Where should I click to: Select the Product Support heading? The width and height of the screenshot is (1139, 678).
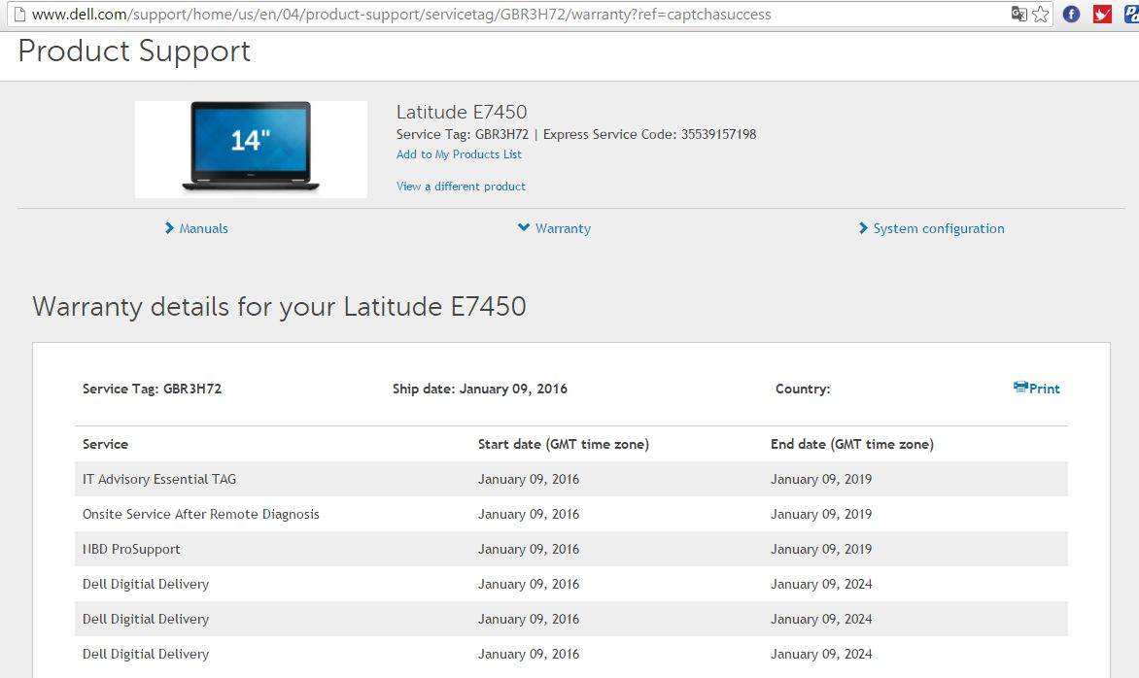tap(134, 51)
